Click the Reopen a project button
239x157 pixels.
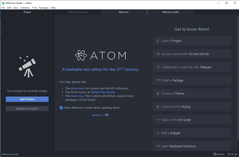[27, 109]
